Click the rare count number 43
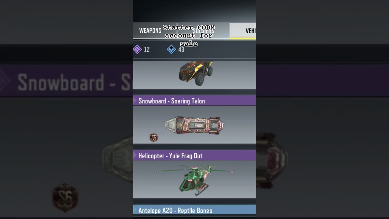The image size is (389, 219). [x=181, y=49]
